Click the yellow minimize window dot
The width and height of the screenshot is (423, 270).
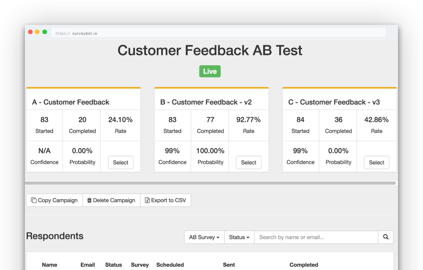(37, 32)
